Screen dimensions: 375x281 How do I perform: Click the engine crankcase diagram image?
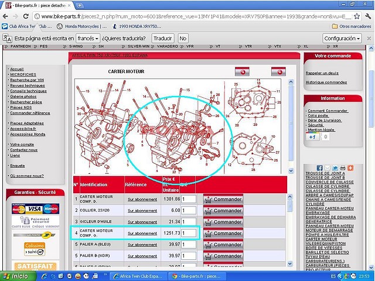(178, 126)
